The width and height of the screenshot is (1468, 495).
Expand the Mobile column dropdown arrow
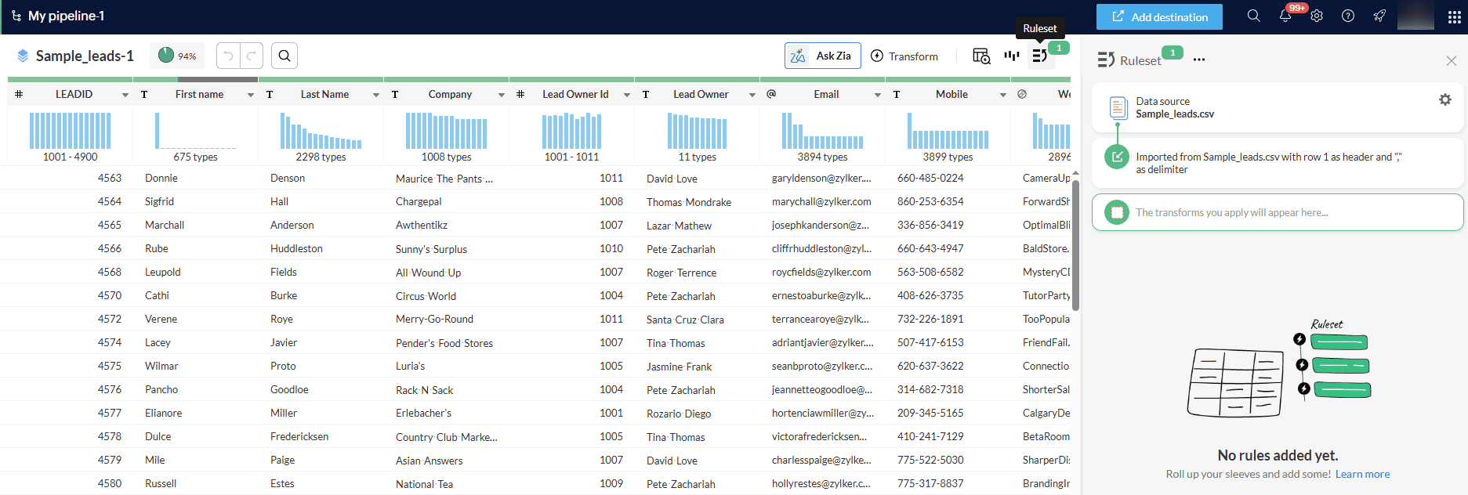pyautogui.click(x=1002, y=95)
